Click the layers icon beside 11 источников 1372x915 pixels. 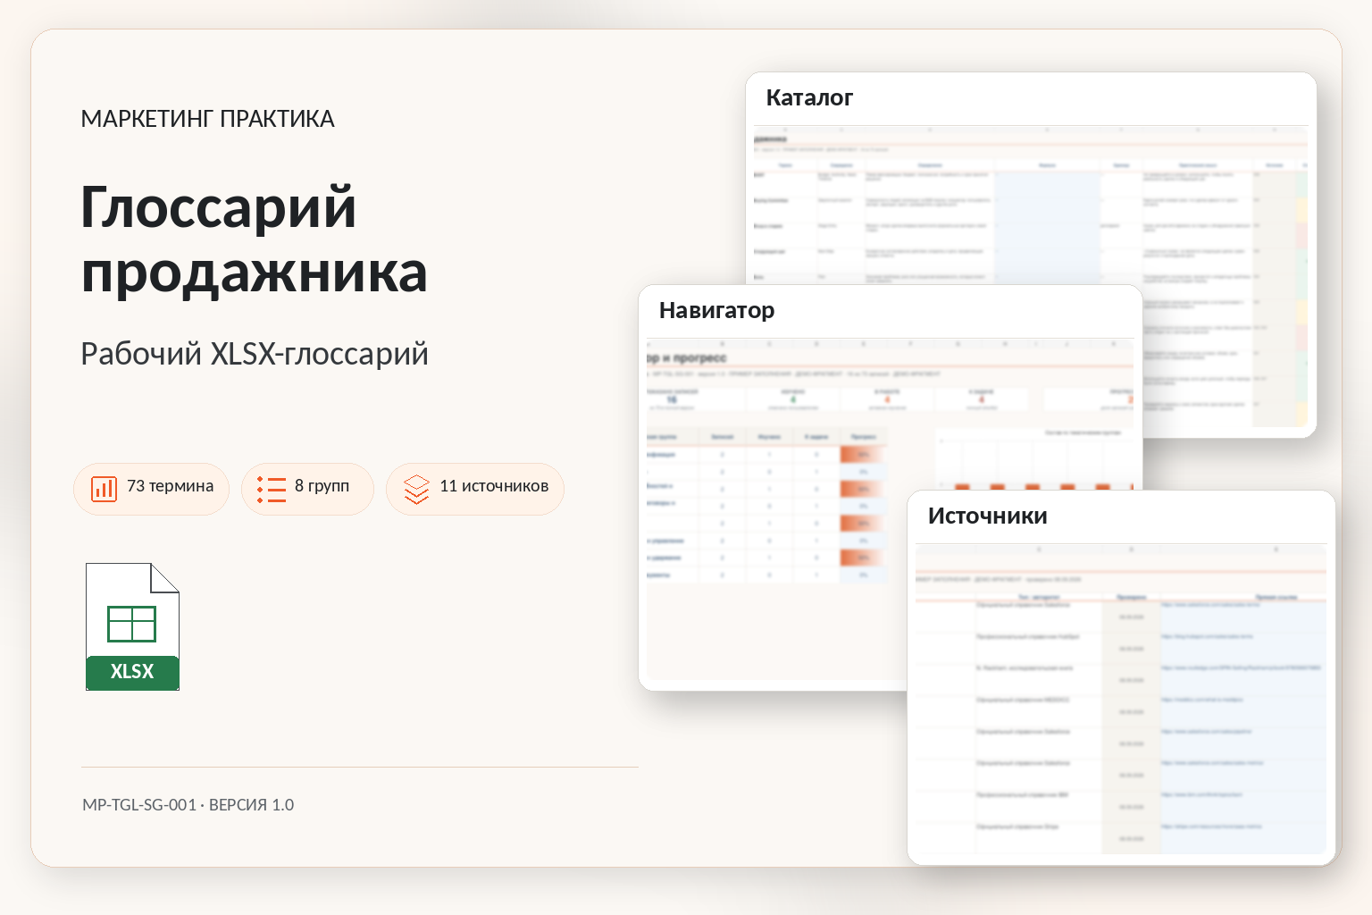pyautogui.click(x=416, y=489)
